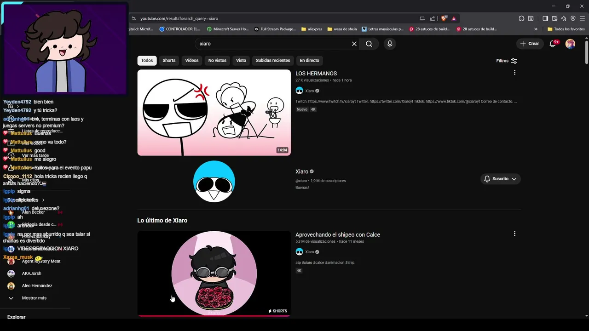
Task: Open the Aprovechando el shipeo Shorts thumbnail
Action: pyautogui.click(x=214, y=274)
